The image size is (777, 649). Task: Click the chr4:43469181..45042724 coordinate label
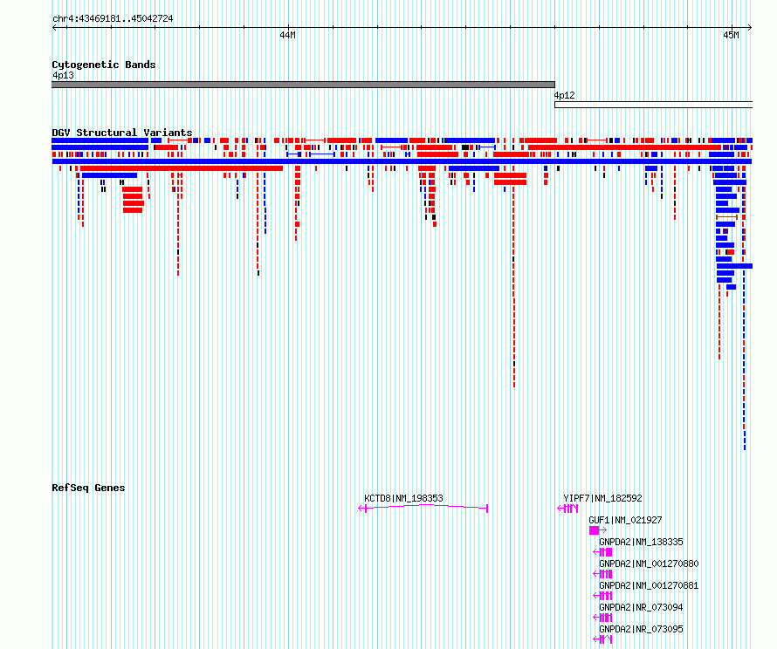click(113, 18)
